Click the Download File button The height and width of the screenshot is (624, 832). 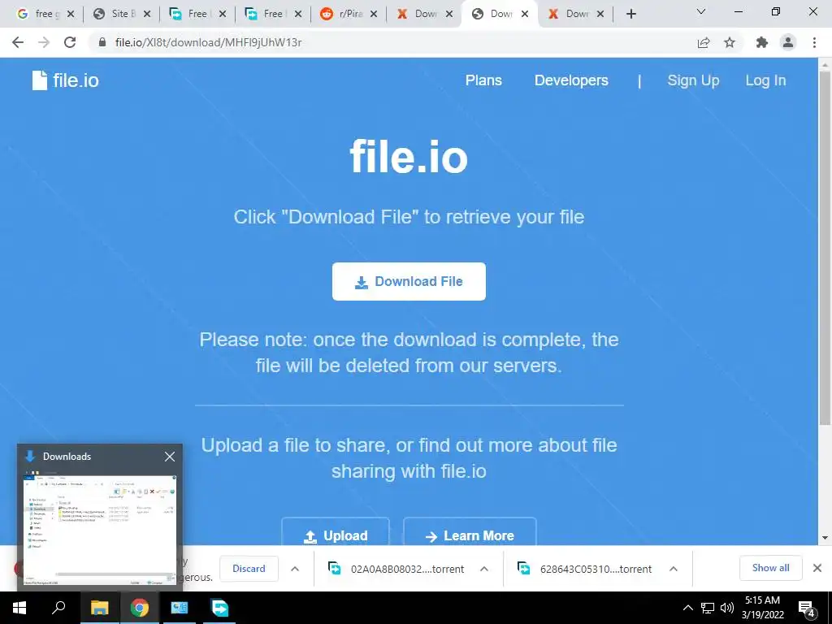(409, 281)
